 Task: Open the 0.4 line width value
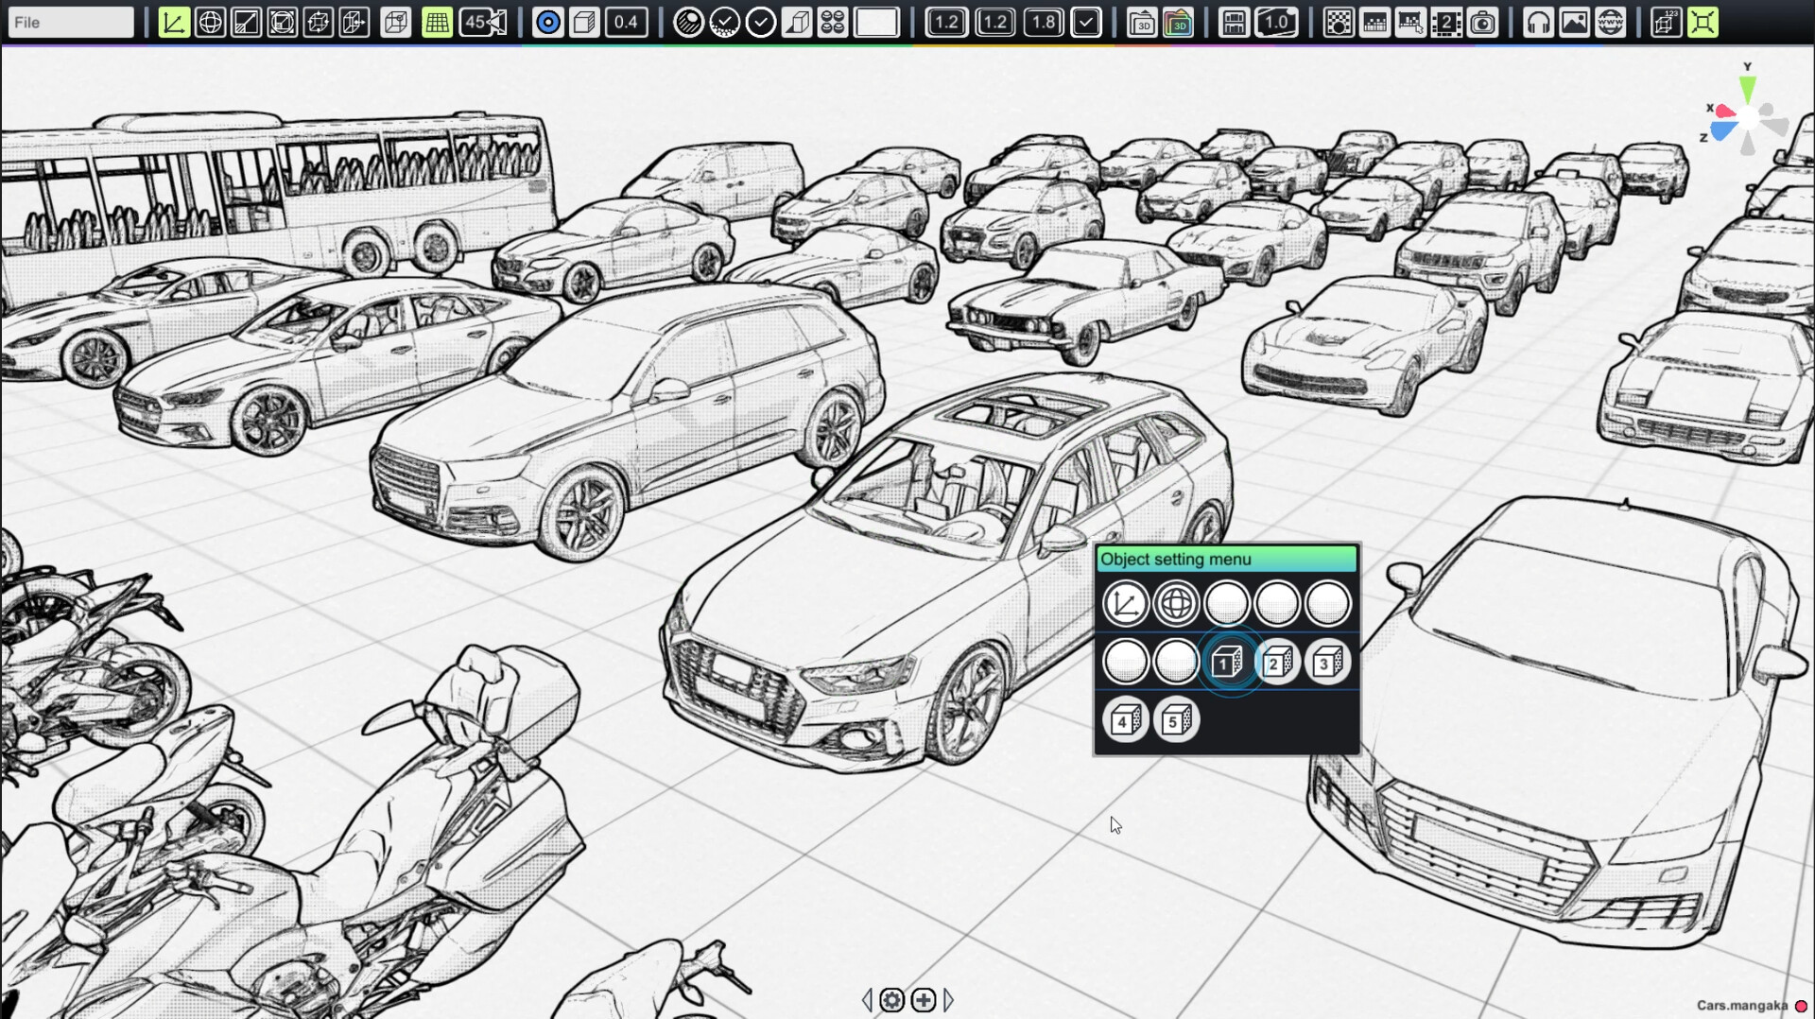626,22
